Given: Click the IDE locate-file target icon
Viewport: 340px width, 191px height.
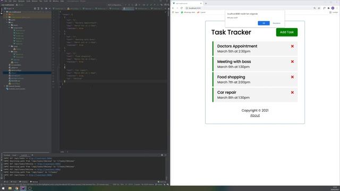Looking at the screenshot, I should tap(35, 8).
